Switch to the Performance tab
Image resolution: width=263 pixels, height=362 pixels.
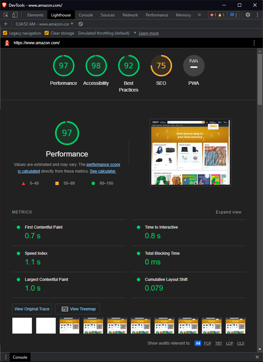pos(157,15)
